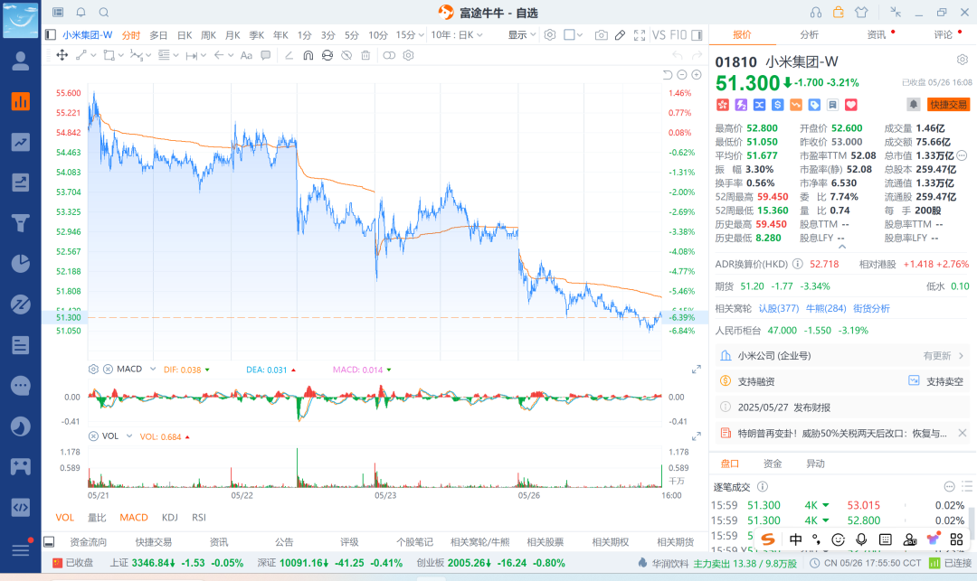Open user profile in left sidebar
Image resolution: width=977 pixels, height=581 pixels.
pyautogui.click(x=21, y=61)
